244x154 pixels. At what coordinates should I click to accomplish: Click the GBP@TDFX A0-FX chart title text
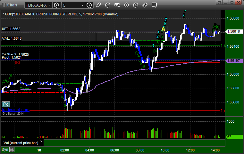tap(61, 14)
